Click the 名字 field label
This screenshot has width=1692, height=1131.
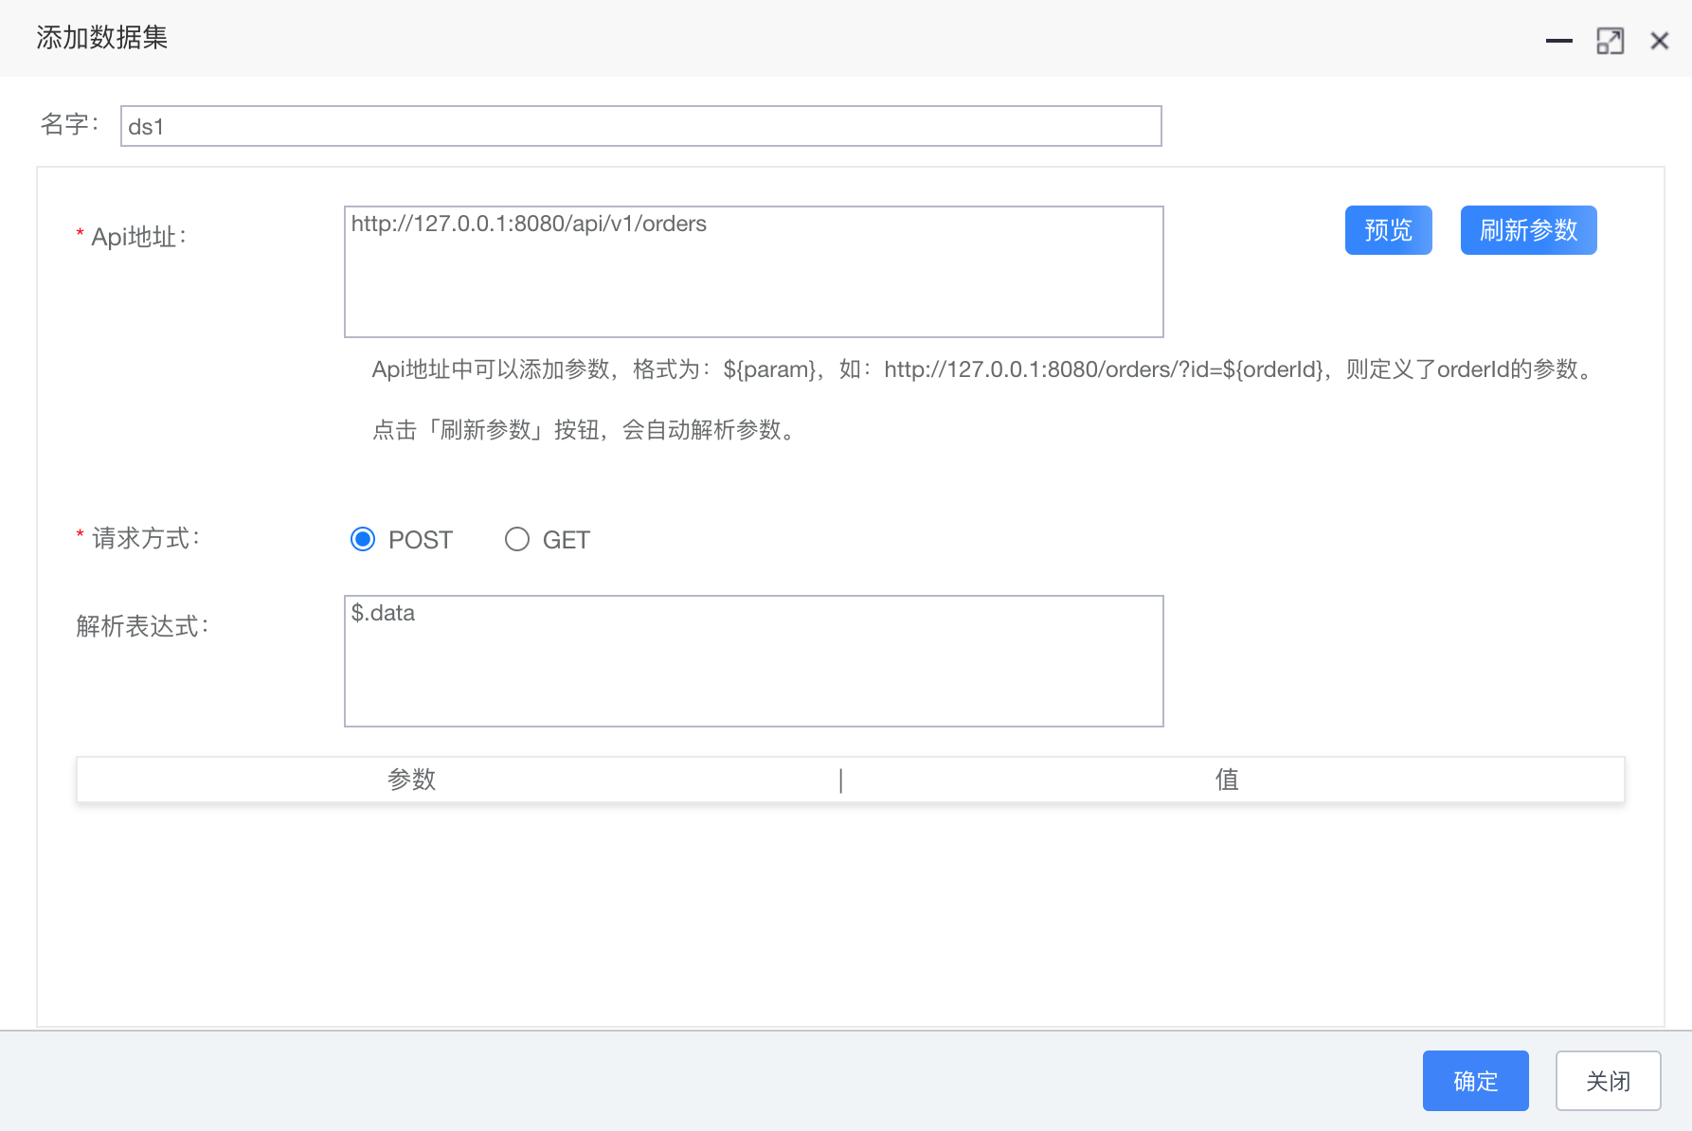tap(68, 124)
